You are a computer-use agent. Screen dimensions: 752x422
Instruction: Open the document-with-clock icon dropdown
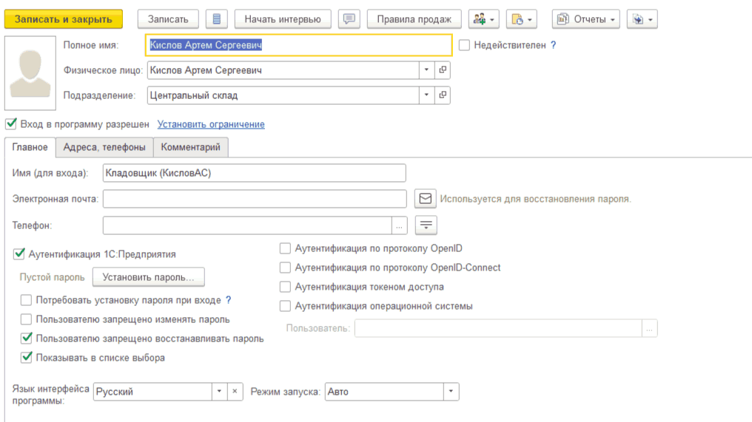[x=521, y=19]
